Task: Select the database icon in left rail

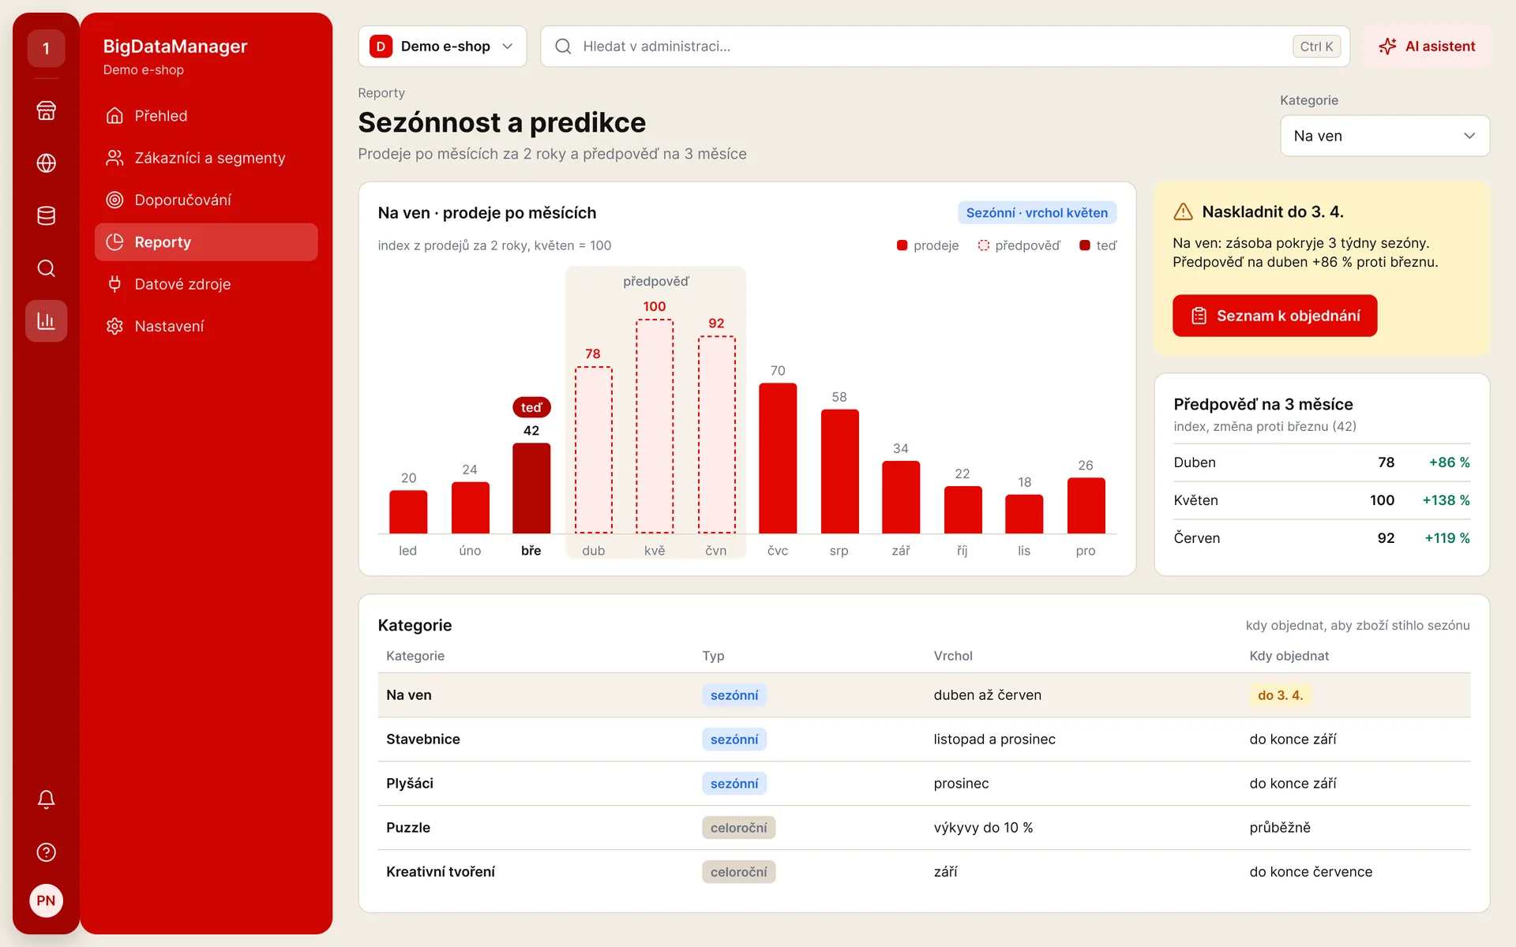Action: pos(46,215)
